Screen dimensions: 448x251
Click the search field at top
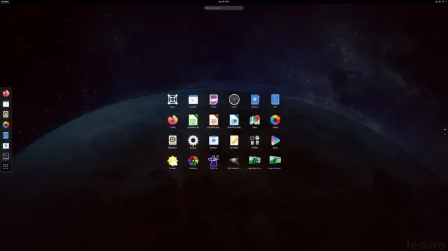point(224,8)
